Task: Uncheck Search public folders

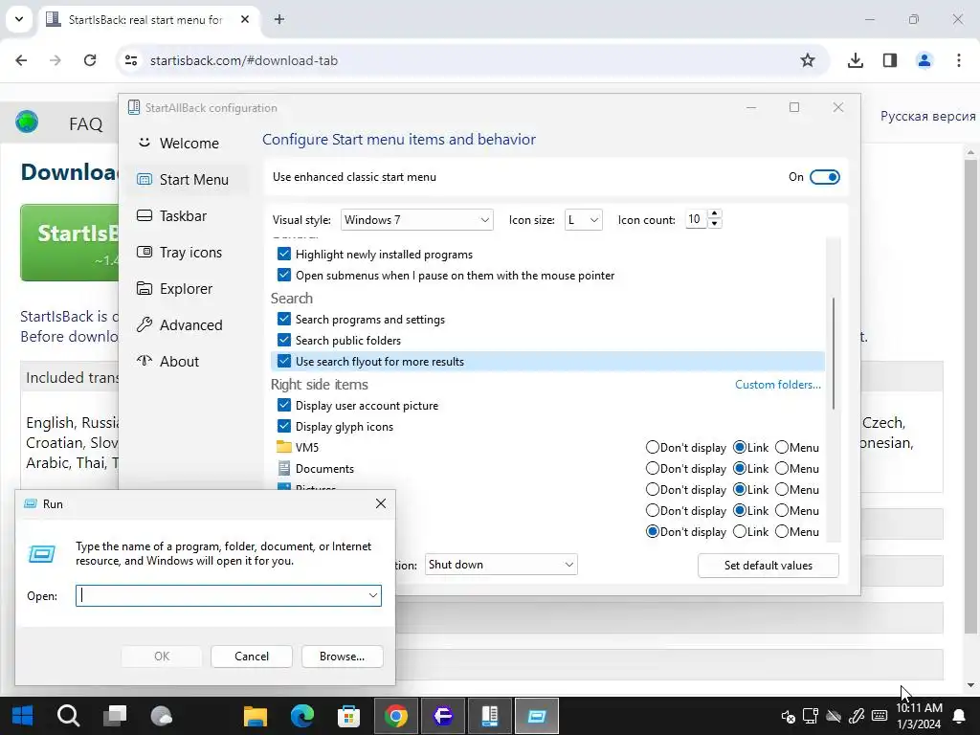Action: (x=283, y=340)
